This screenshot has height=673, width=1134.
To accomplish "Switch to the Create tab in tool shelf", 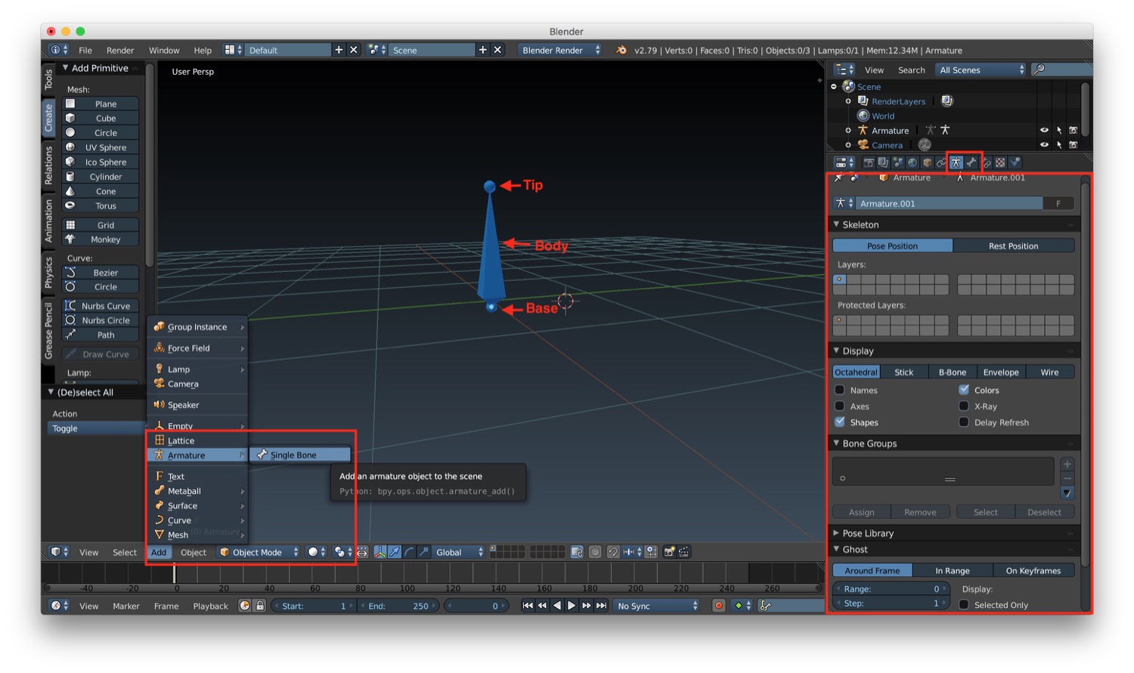I will point(49,118).
